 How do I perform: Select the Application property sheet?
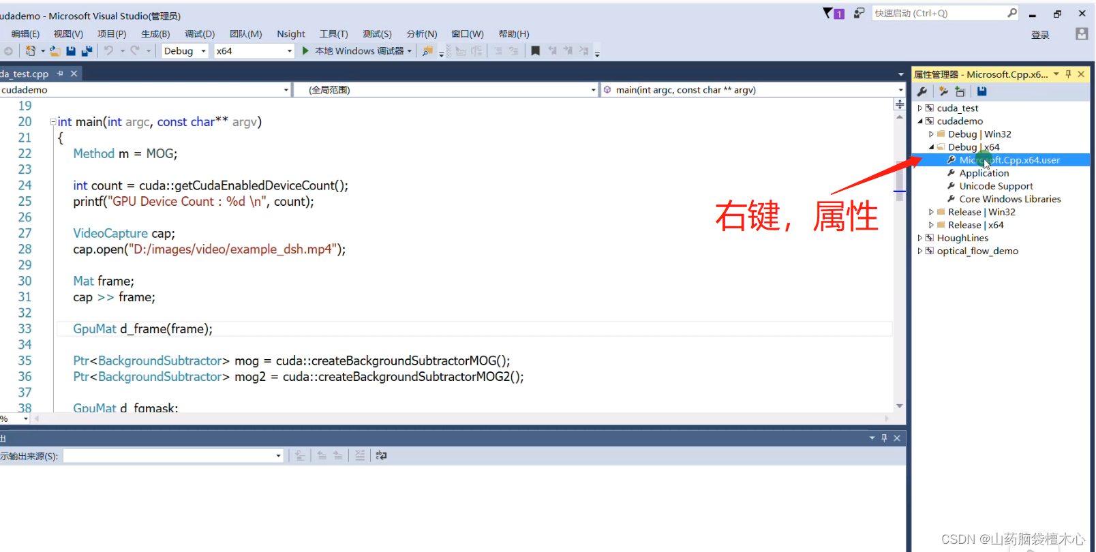984,173
